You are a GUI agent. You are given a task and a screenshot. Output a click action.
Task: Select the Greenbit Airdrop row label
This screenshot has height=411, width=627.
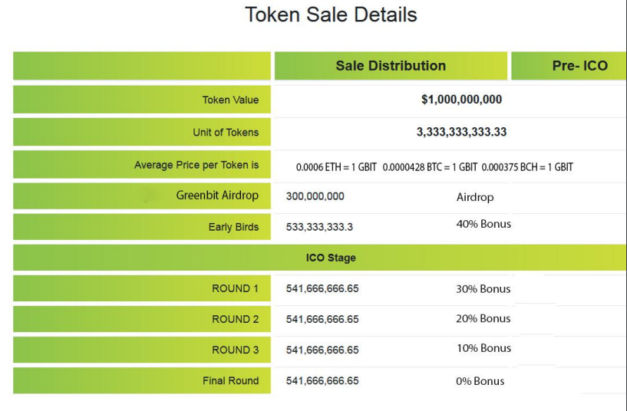217,196
